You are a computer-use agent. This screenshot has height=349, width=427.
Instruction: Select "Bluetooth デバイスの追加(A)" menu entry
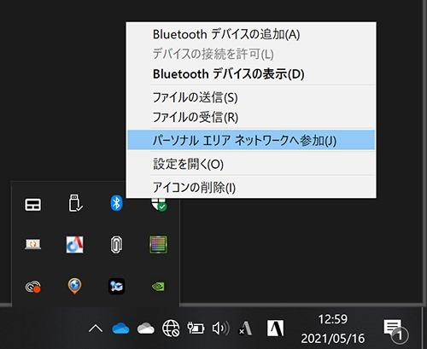251,34
